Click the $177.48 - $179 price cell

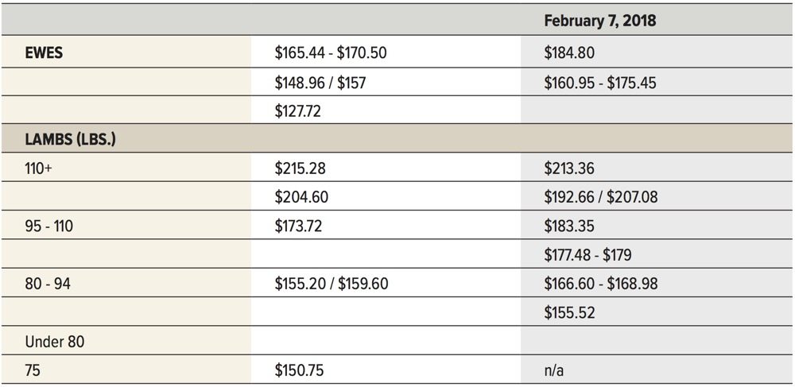(x=588, y=255)
